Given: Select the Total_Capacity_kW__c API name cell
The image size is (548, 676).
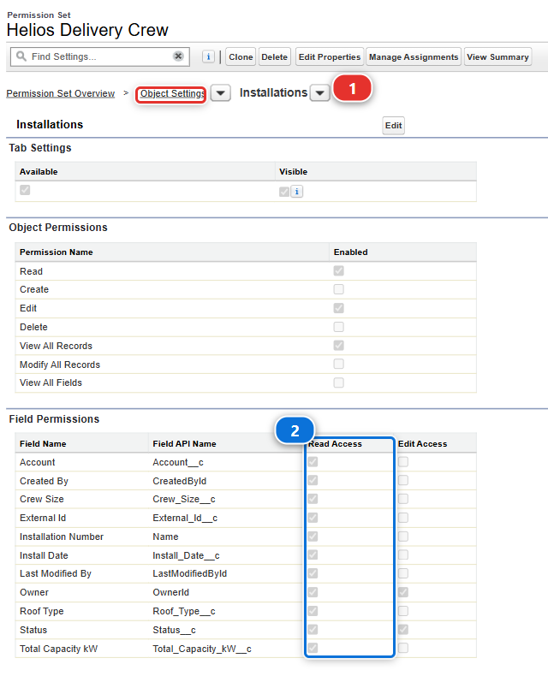Looking at the screenshot, I should pyautogui.click(x=202, y=649).
